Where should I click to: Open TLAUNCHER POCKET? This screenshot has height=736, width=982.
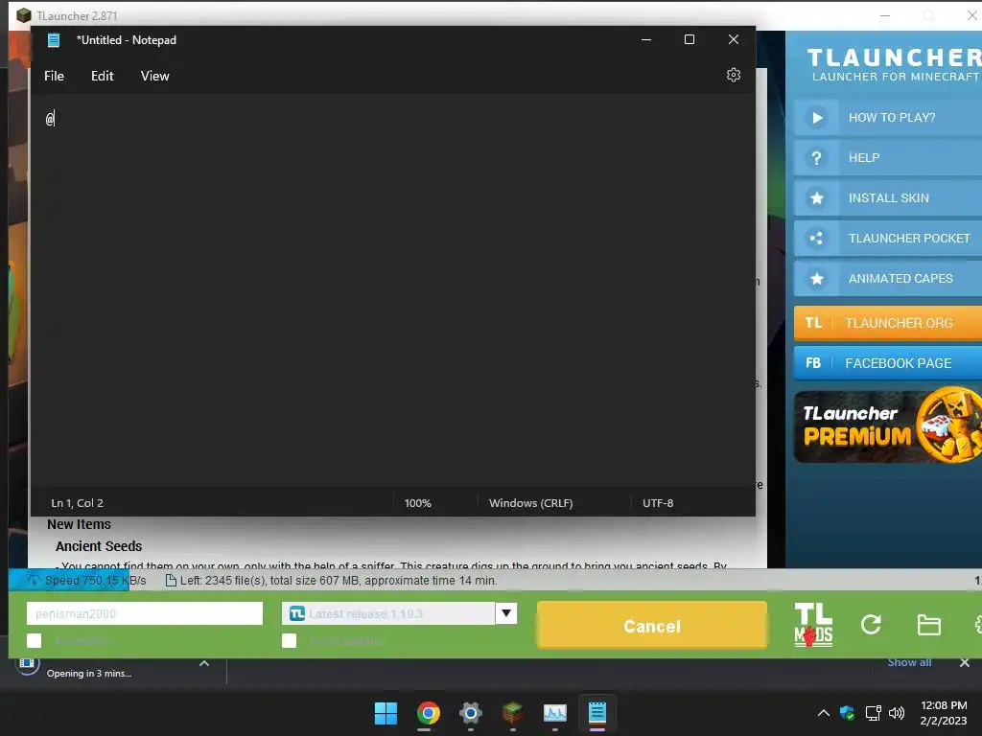pyautogui.click(x=888, y=238)
